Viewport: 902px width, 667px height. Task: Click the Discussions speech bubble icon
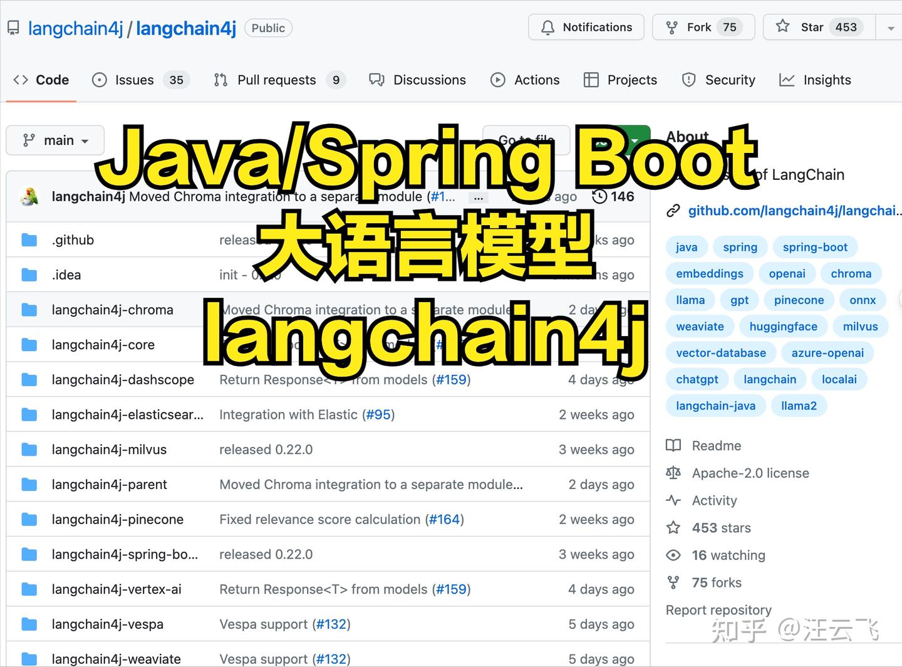376,80
